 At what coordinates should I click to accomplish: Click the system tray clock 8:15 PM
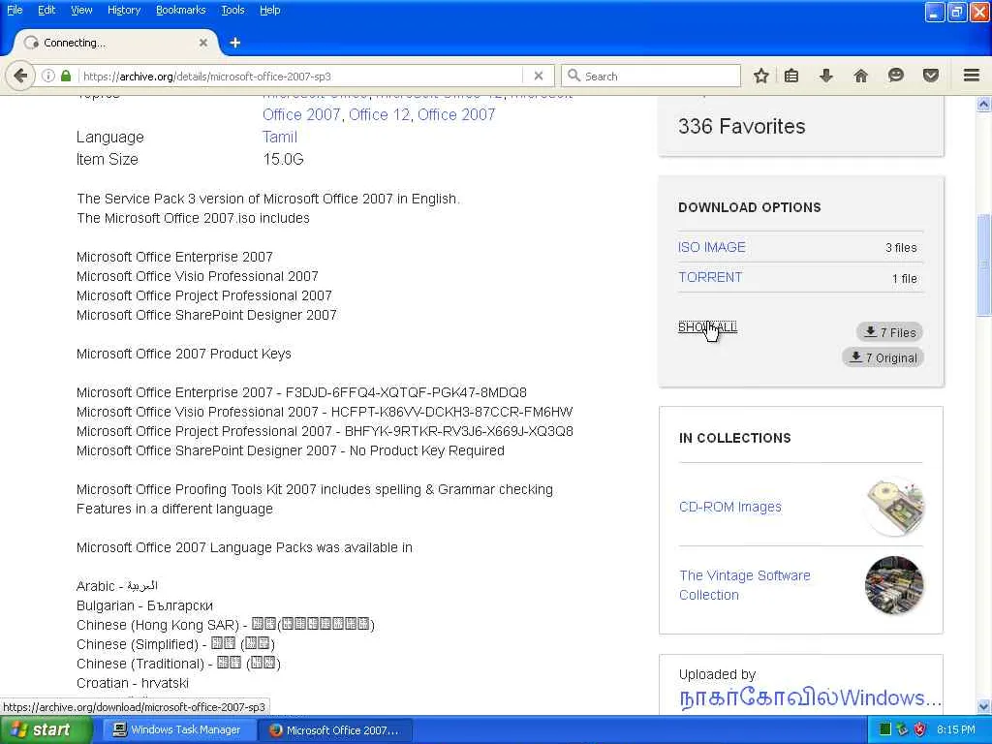pyautogui.click(x=956, y=729)
